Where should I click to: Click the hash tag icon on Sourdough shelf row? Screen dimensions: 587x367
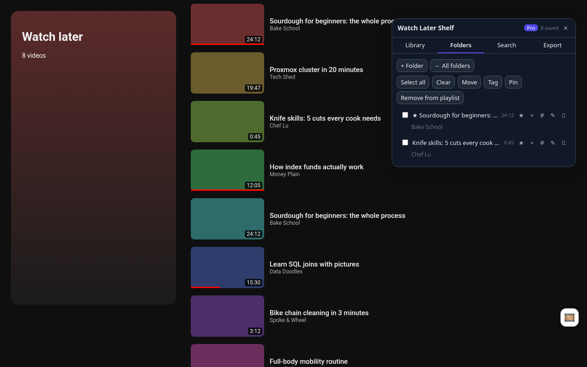542,115
